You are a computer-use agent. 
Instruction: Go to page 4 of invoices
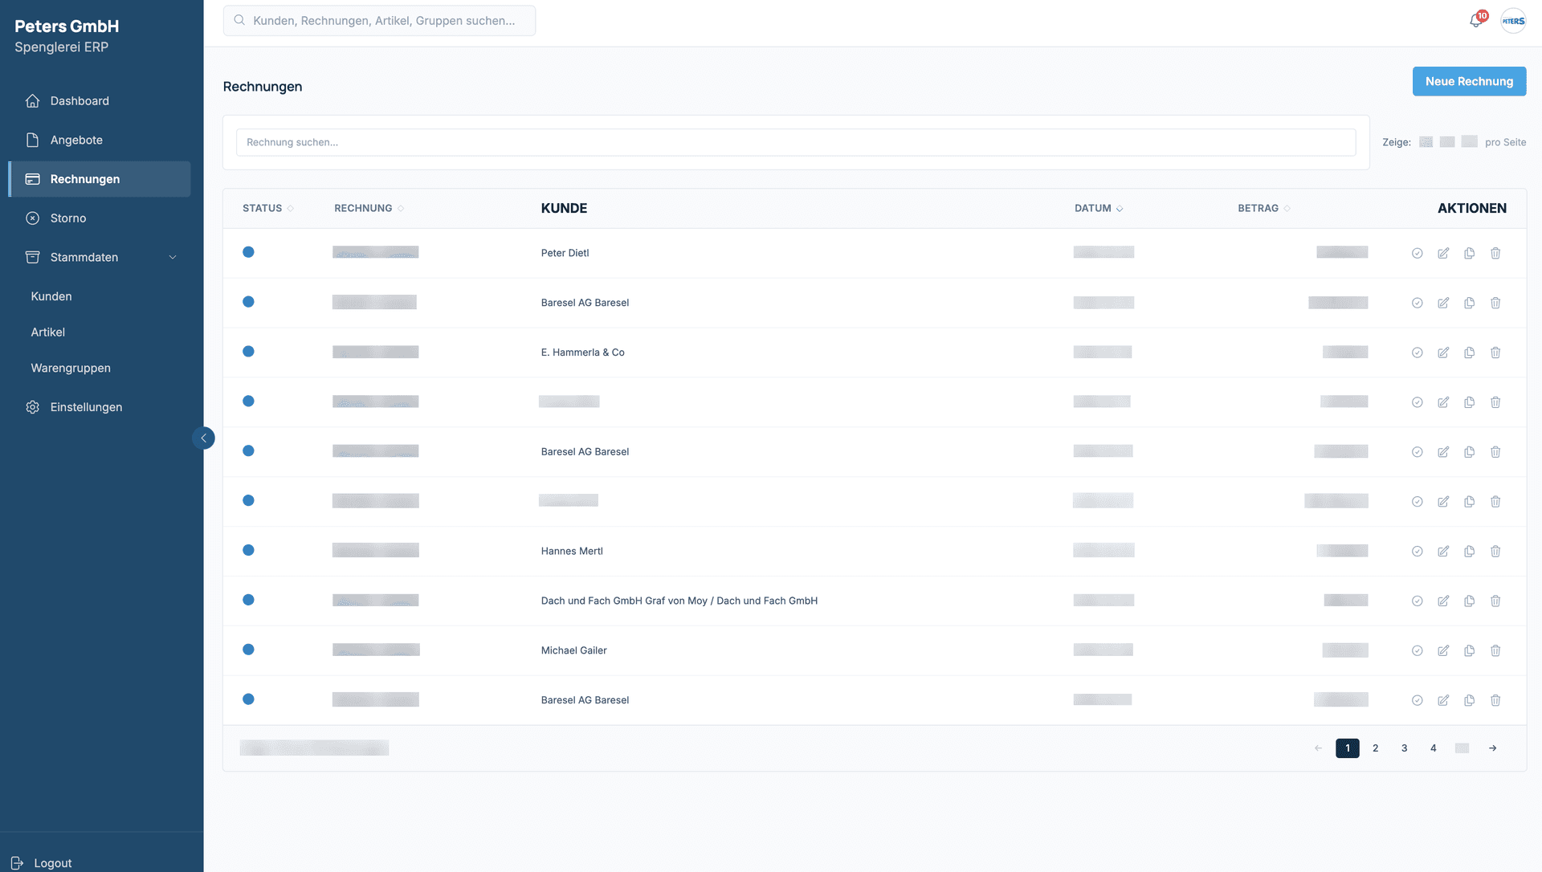point(1434,748)
